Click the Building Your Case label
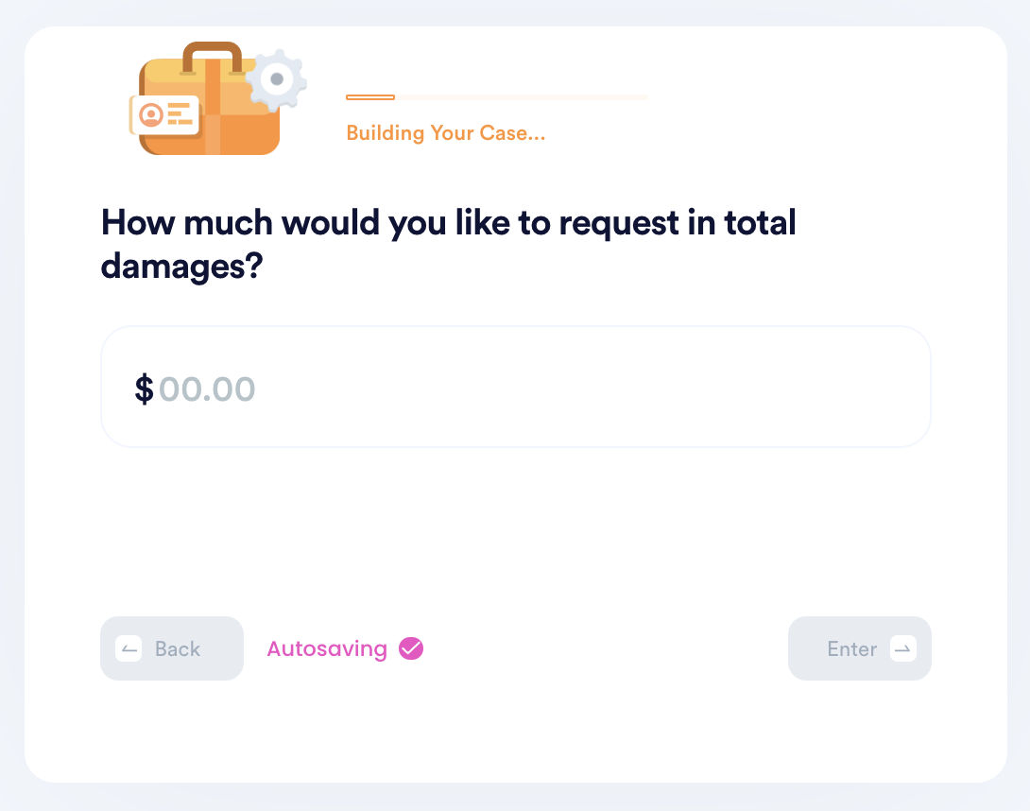This screenshot has height=811, width=1030. coord(445,132)
